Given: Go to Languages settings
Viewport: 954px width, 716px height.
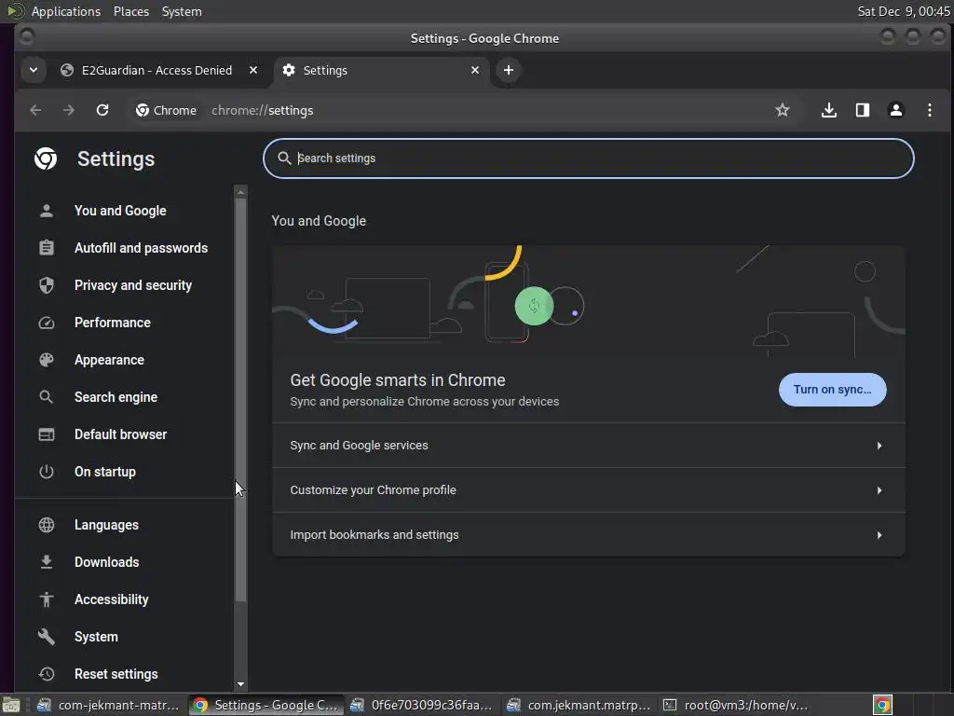Looking at the screenshot, I should tap(106, 525).
